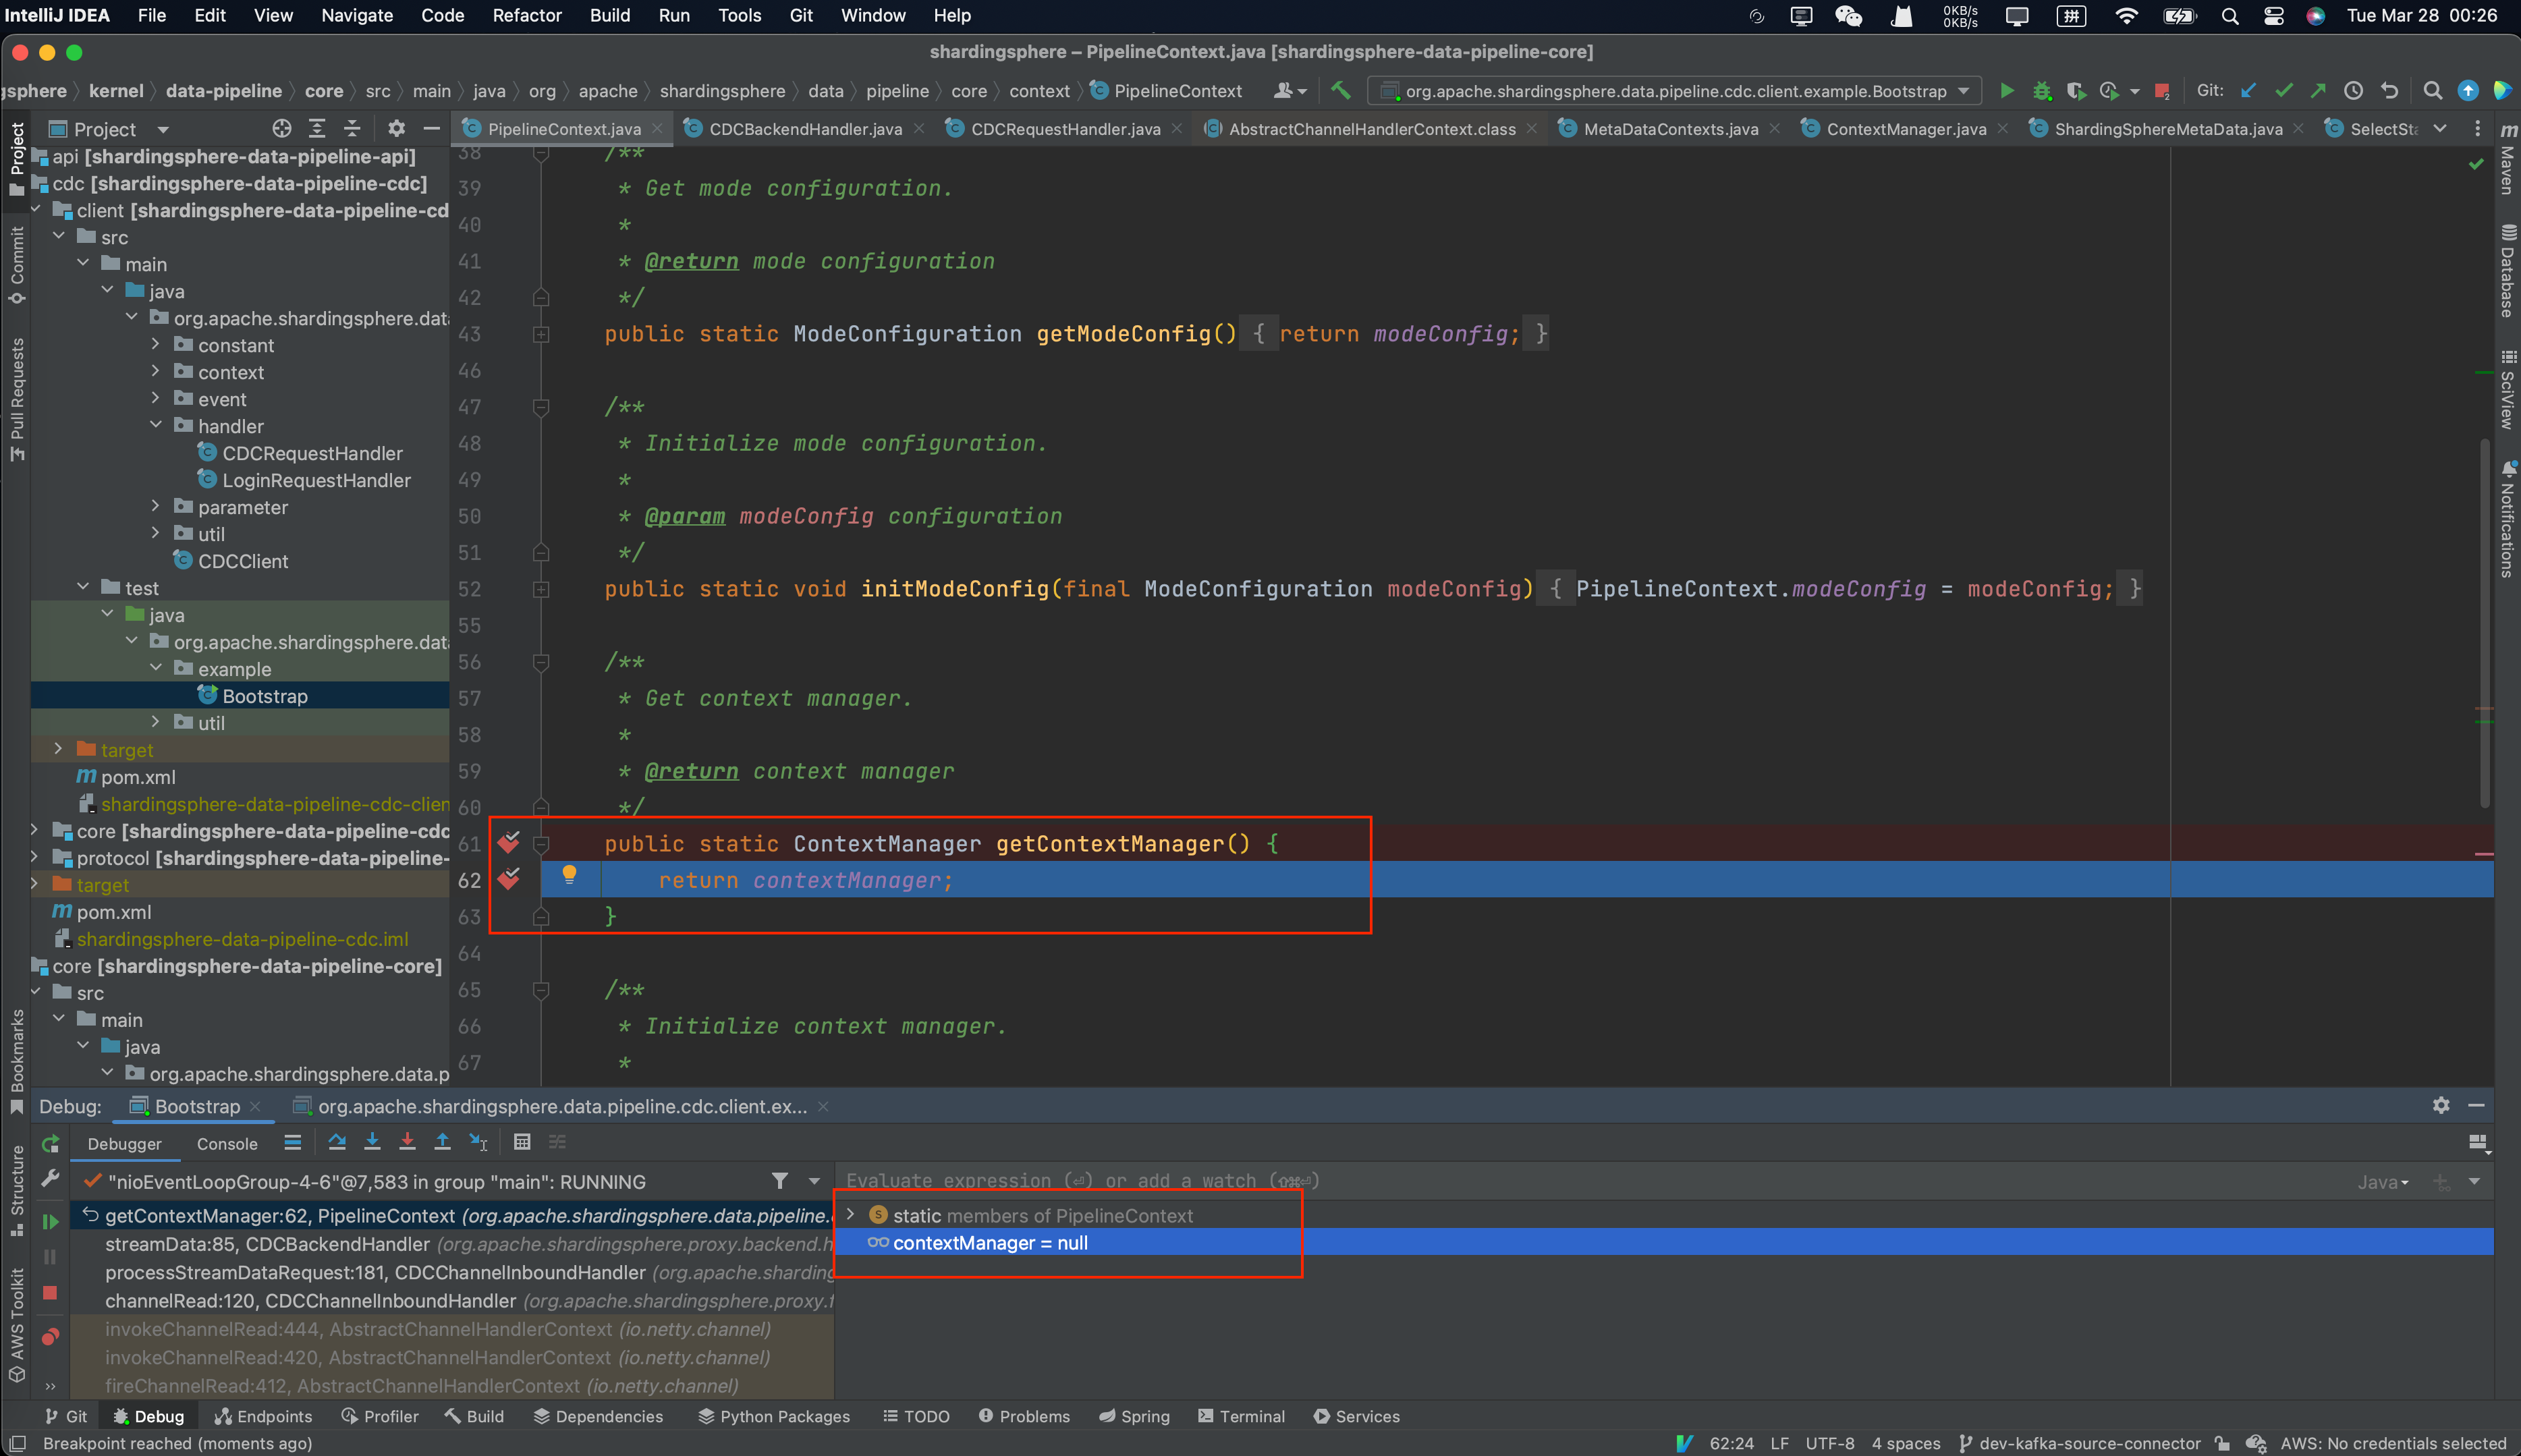Filter frames with funnel icon
The width and height of the screenshot is (2521, 1456).
click(780, 1181)
